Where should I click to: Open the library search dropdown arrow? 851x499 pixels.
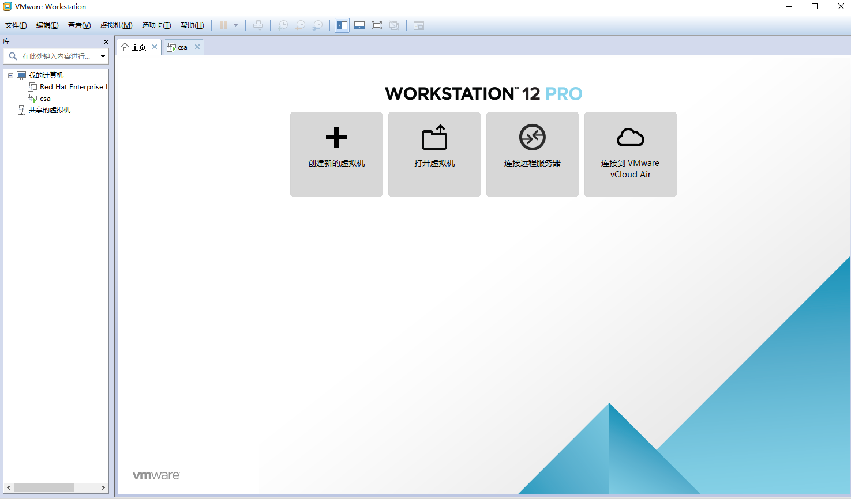coord(103,56)
